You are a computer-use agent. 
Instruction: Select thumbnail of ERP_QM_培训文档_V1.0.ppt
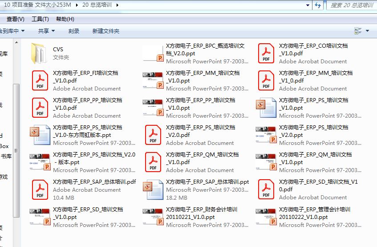(x=266, y=162)
